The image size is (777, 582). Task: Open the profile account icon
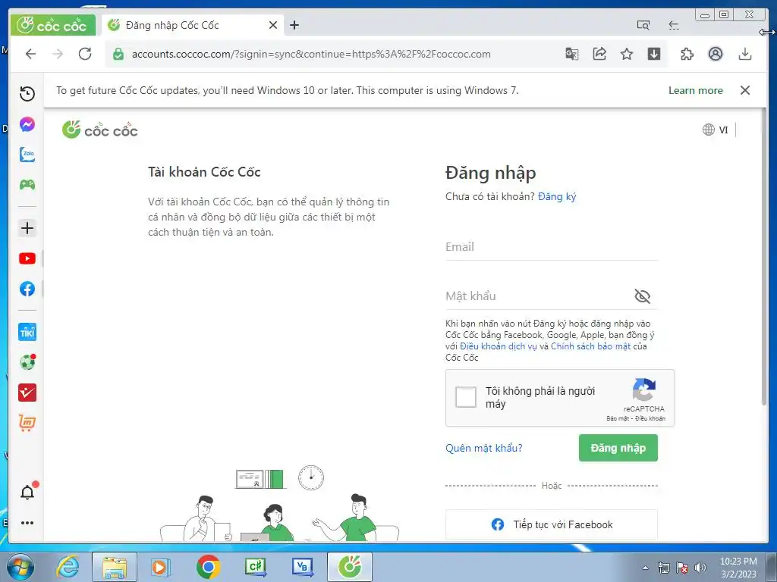(x=716, y=54)
